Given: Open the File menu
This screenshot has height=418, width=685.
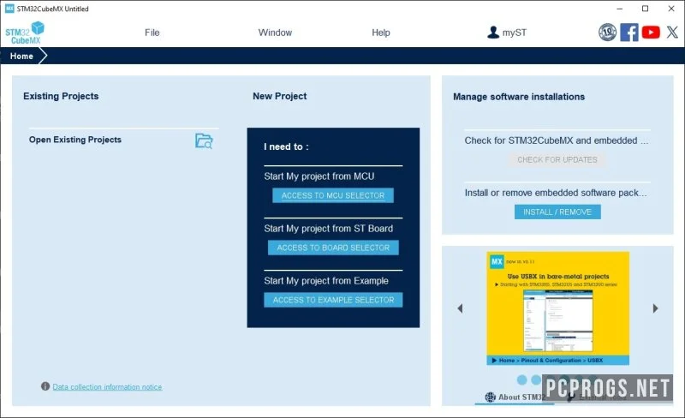Looking at the screenshot, I should click(x=152, y=33).
